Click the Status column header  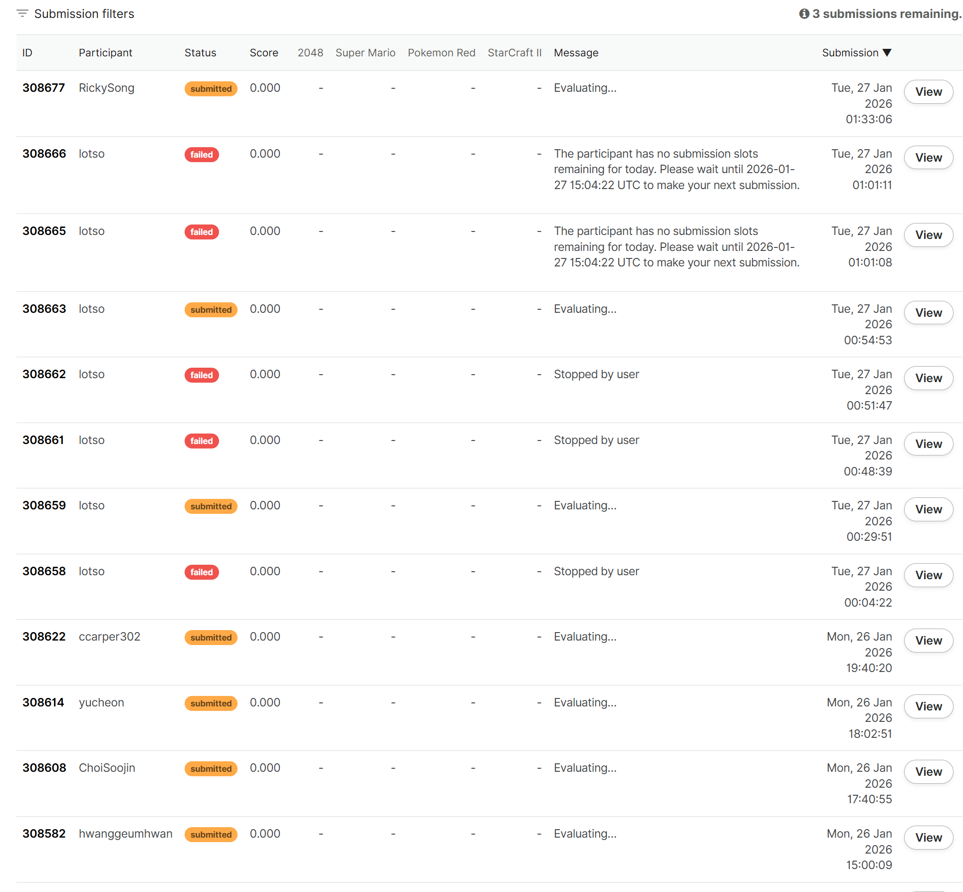(x=200, y=53)
